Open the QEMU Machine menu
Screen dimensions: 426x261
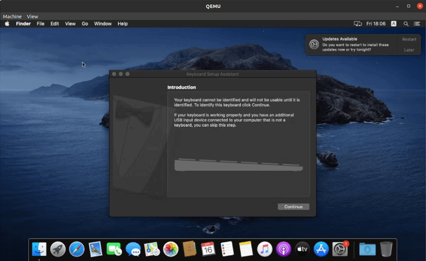pyautogui.click(x=12, y=16)
